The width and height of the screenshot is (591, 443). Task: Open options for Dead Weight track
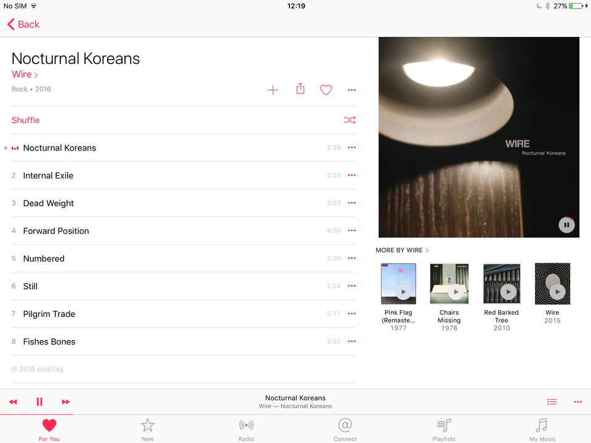pyautogui.click(x=352, y=202)
